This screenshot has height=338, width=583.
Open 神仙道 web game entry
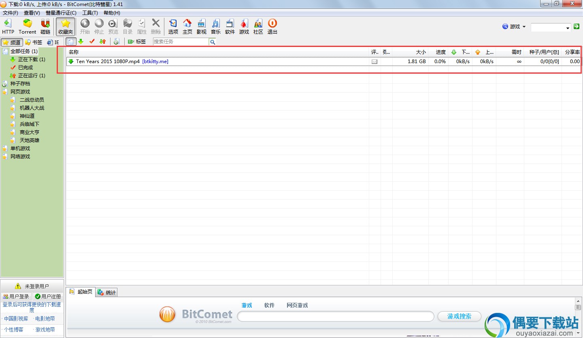[27, 116]
